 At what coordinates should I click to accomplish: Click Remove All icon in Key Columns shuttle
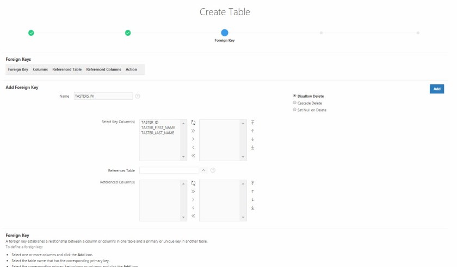click(x=193, y=155)
